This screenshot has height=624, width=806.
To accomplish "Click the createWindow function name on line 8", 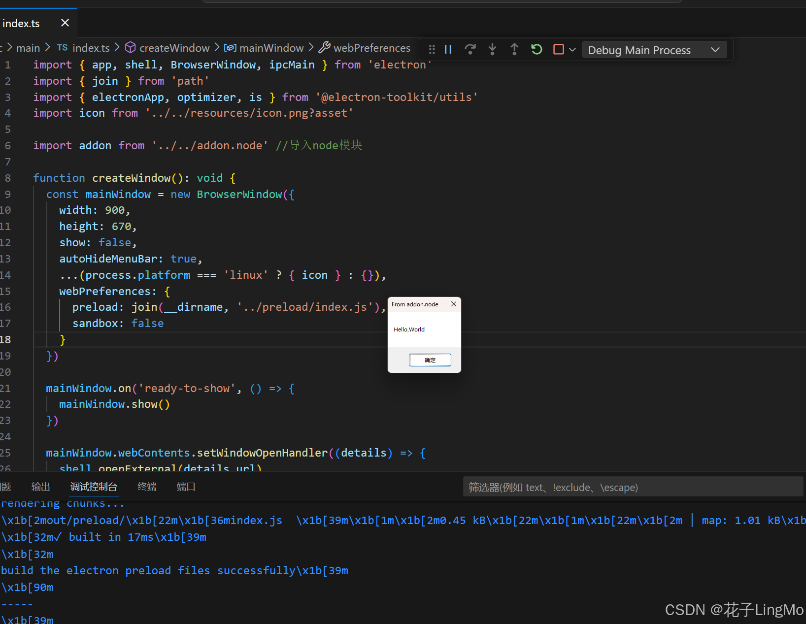I will [131, 178].
